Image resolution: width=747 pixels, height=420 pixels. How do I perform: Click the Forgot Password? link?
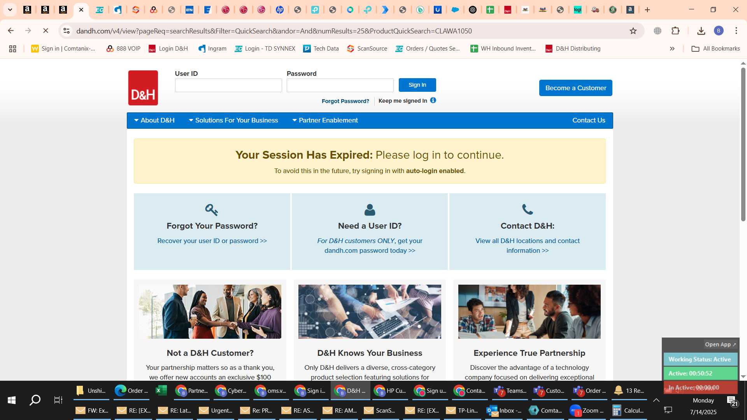point(345,101)
